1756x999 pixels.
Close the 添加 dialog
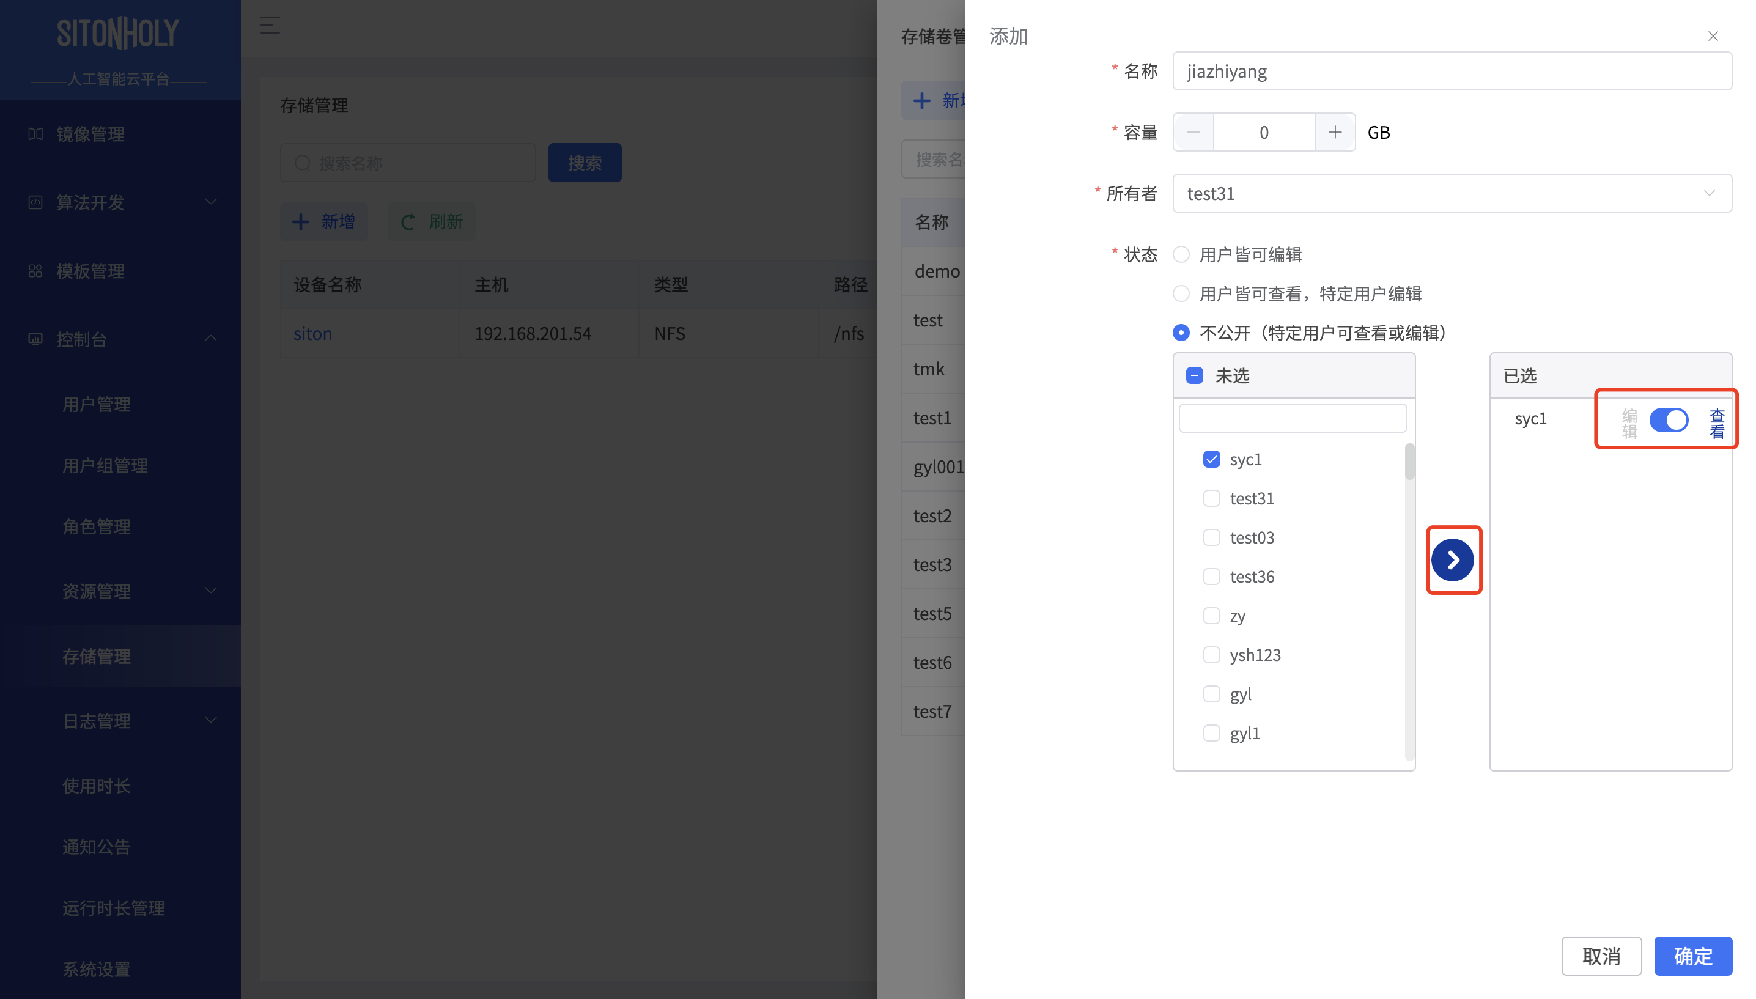point(1713,36)
